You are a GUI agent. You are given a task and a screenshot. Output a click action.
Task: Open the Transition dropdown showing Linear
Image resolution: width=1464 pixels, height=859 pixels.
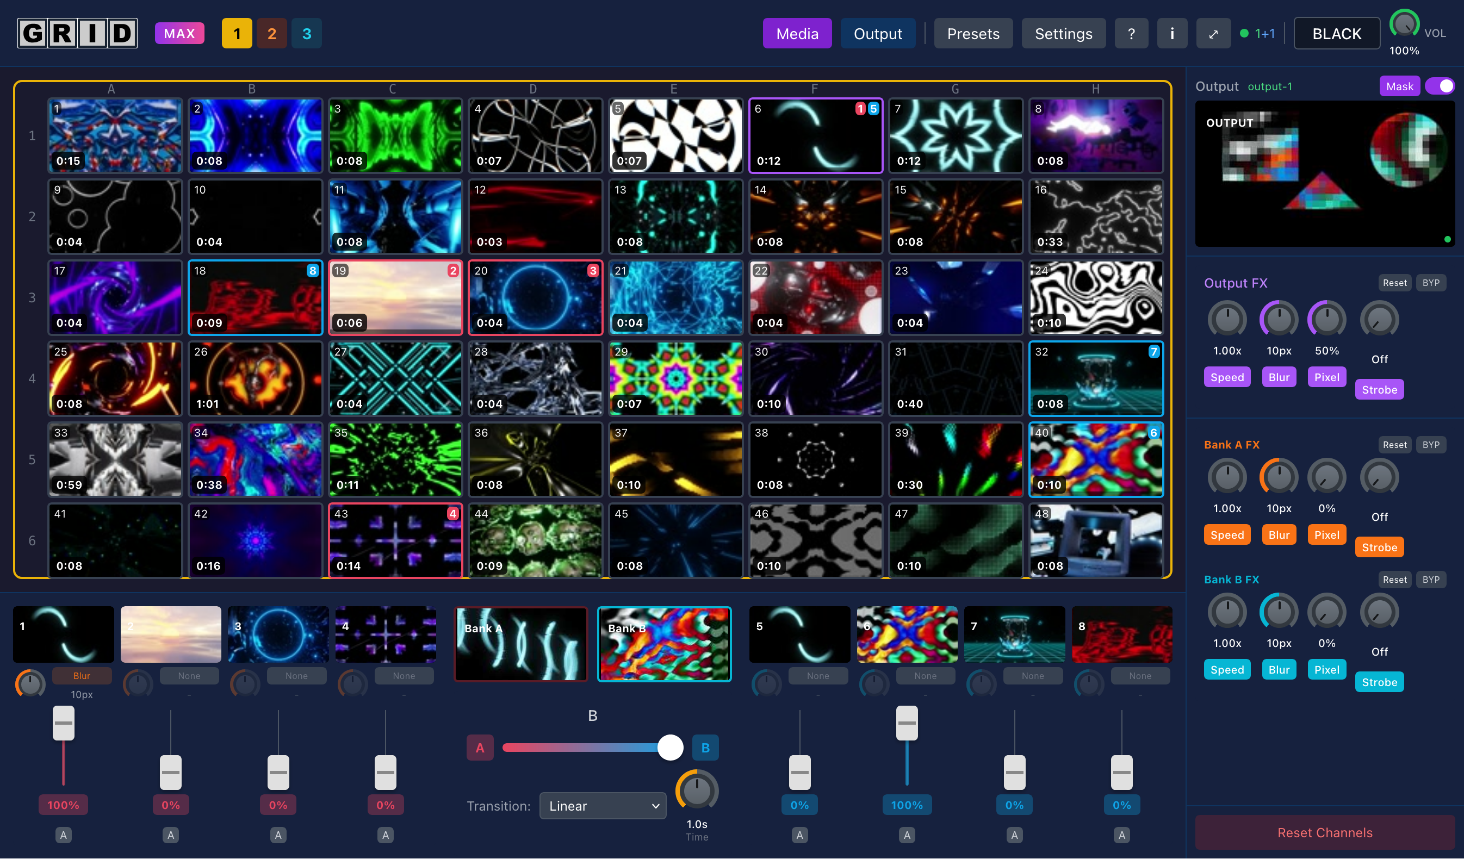(603, 806)
